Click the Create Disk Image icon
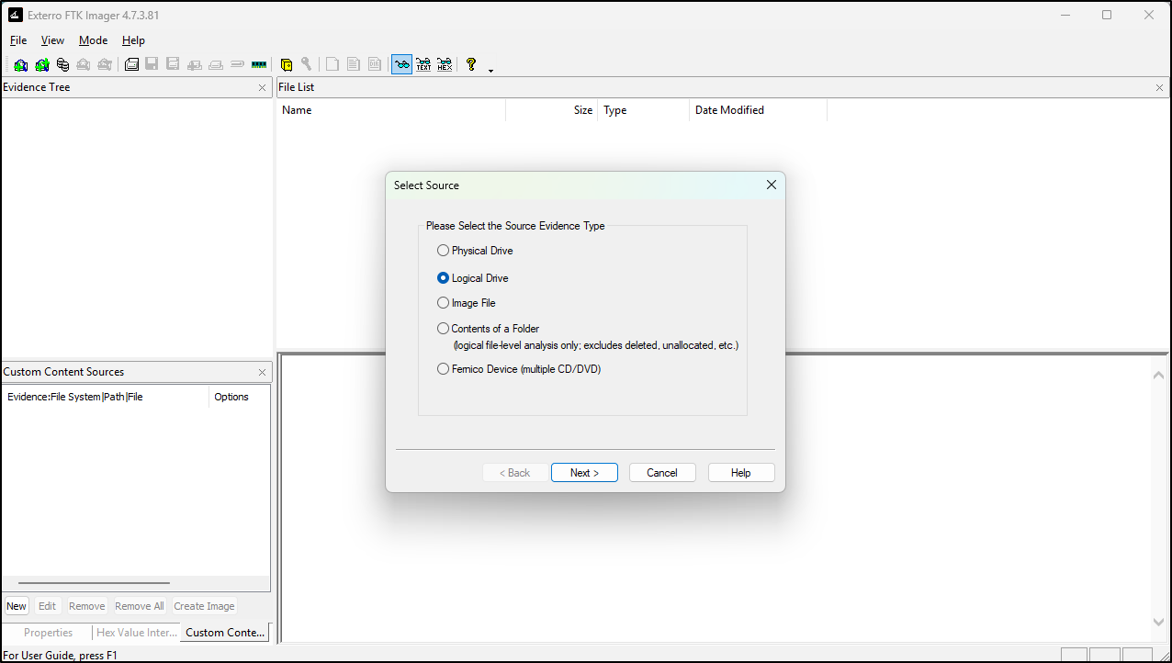Image resolution: width=1172 pixels, height=663 pixels. click(131, 64)
